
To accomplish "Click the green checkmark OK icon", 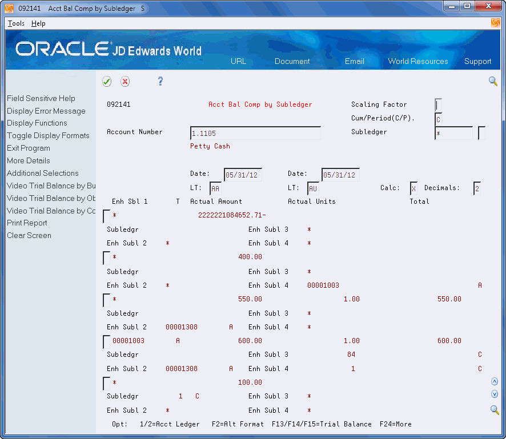I will [107, 81].
